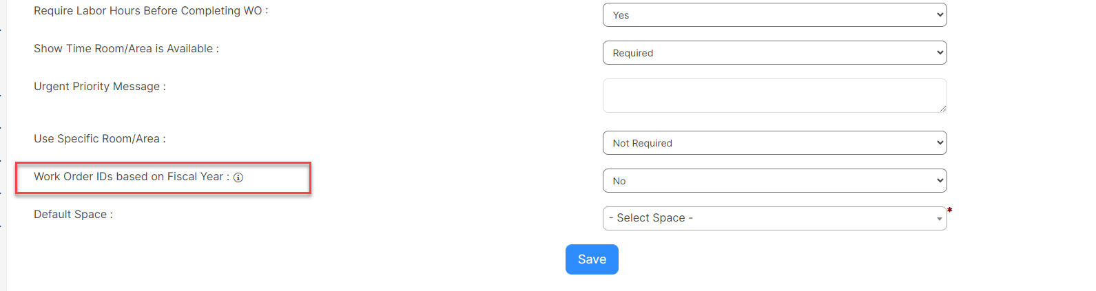Viewport: 1096px width, 291px height.
Task: Open the Work Order IDs Fiscal Year dropdown
Action: click(774, 181)
